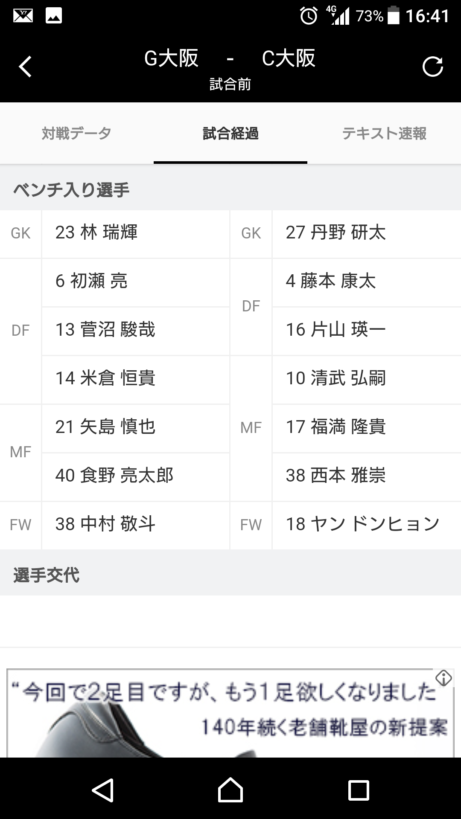Tap the battery status icon
This screenshot has width=461, height=819.
tap(394, 16)
